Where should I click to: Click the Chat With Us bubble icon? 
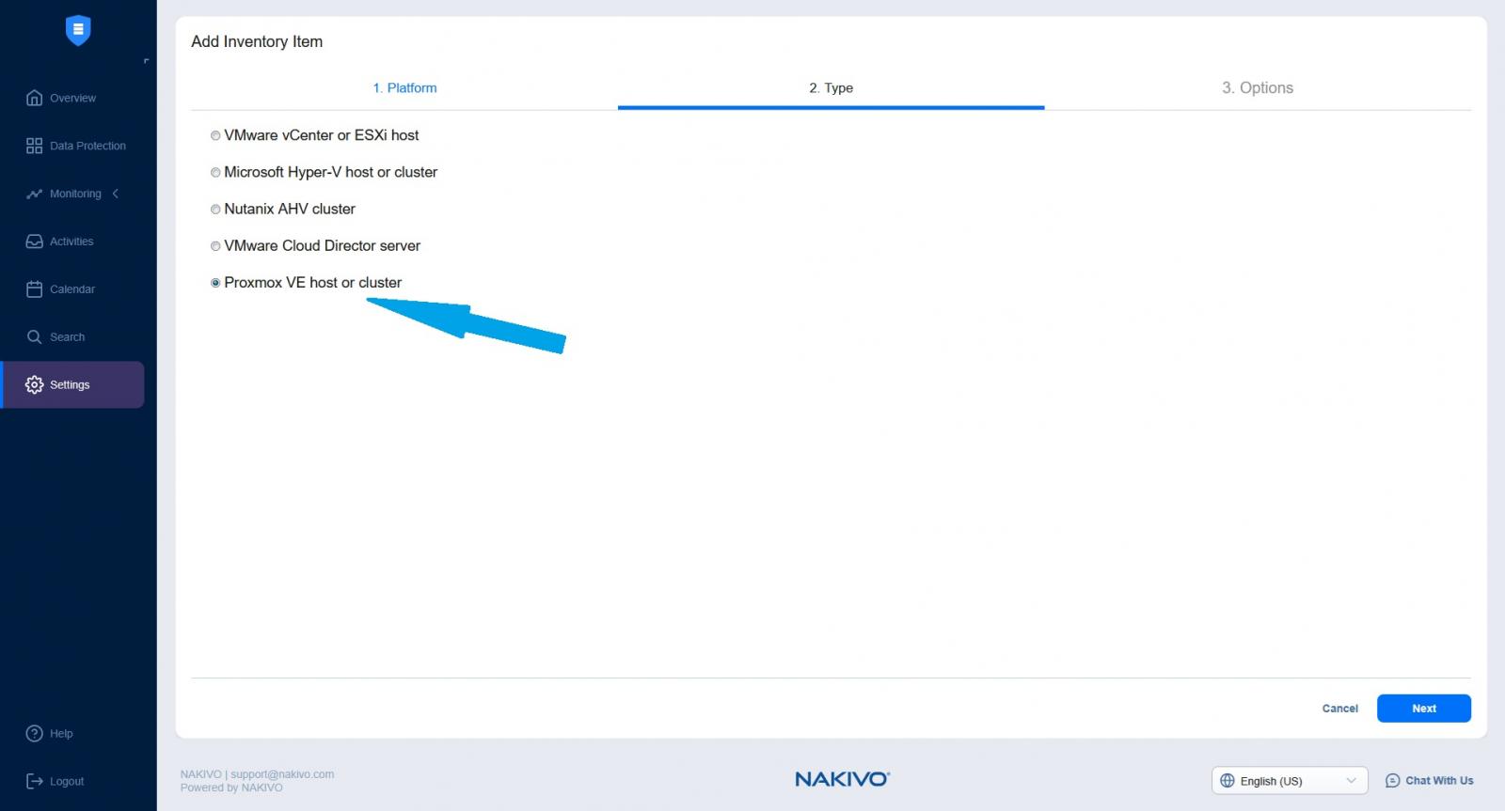(x=1393, y=781)
